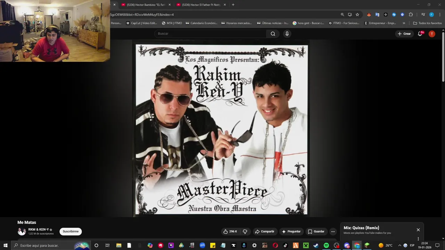Screen dimensions: 445x250
Task: Switch to Hector El Father Ft Notty tab
Action: 201,5
